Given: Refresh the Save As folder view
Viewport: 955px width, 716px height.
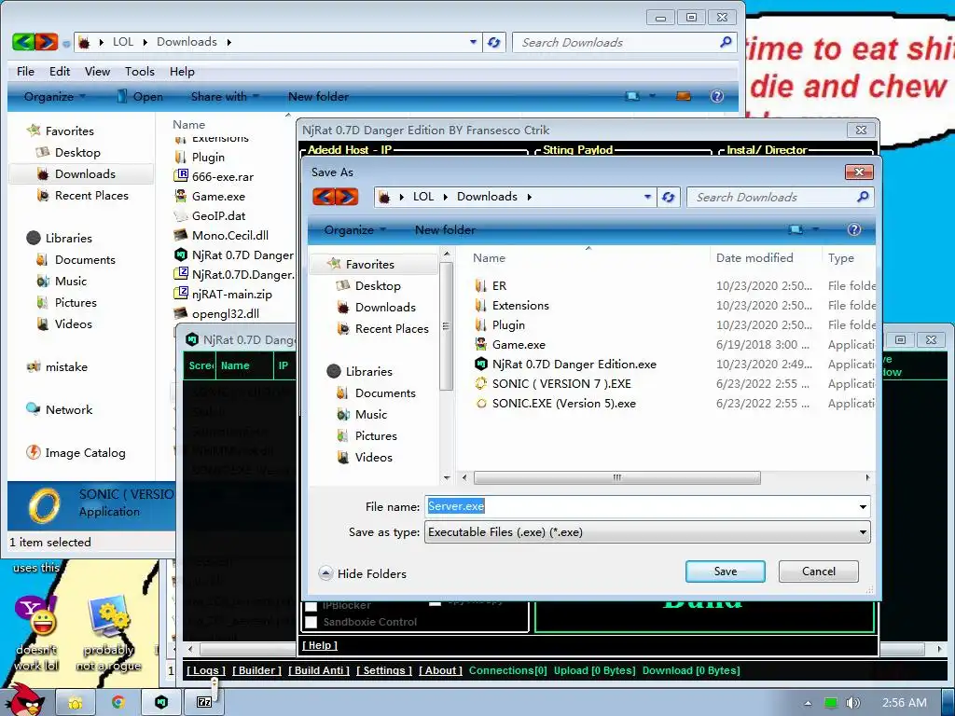Looking at the screenshot, I should [668, 197].
